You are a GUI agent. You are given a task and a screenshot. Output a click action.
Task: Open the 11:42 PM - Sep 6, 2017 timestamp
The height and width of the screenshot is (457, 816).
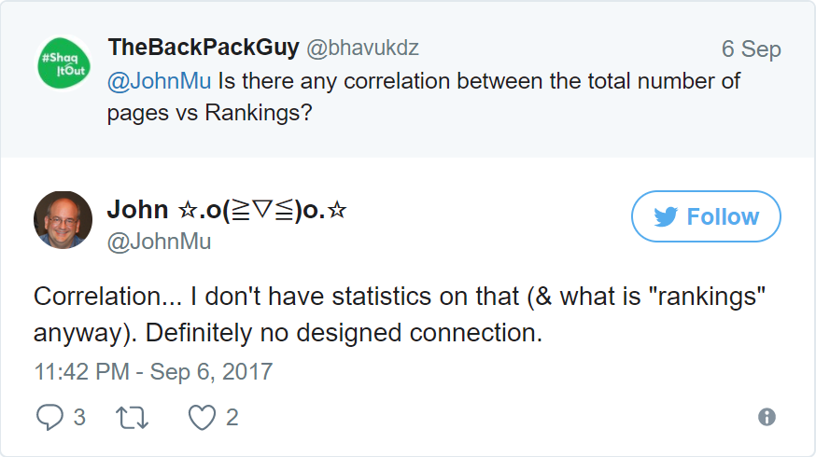point(153,372)
